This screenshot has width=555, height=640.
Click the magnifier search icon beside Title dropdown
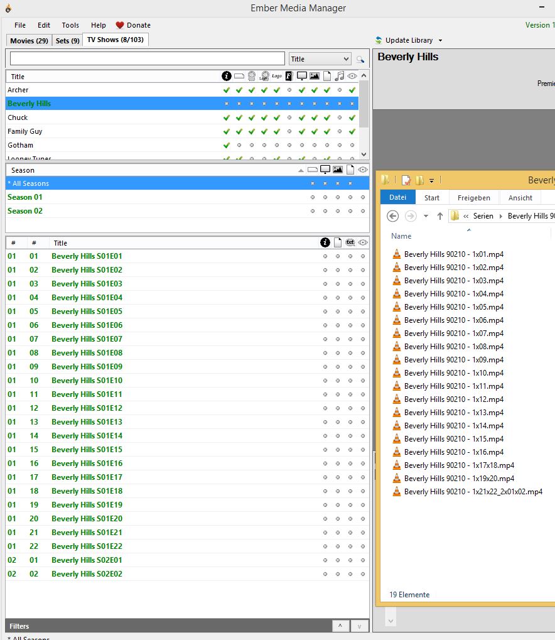360,60
